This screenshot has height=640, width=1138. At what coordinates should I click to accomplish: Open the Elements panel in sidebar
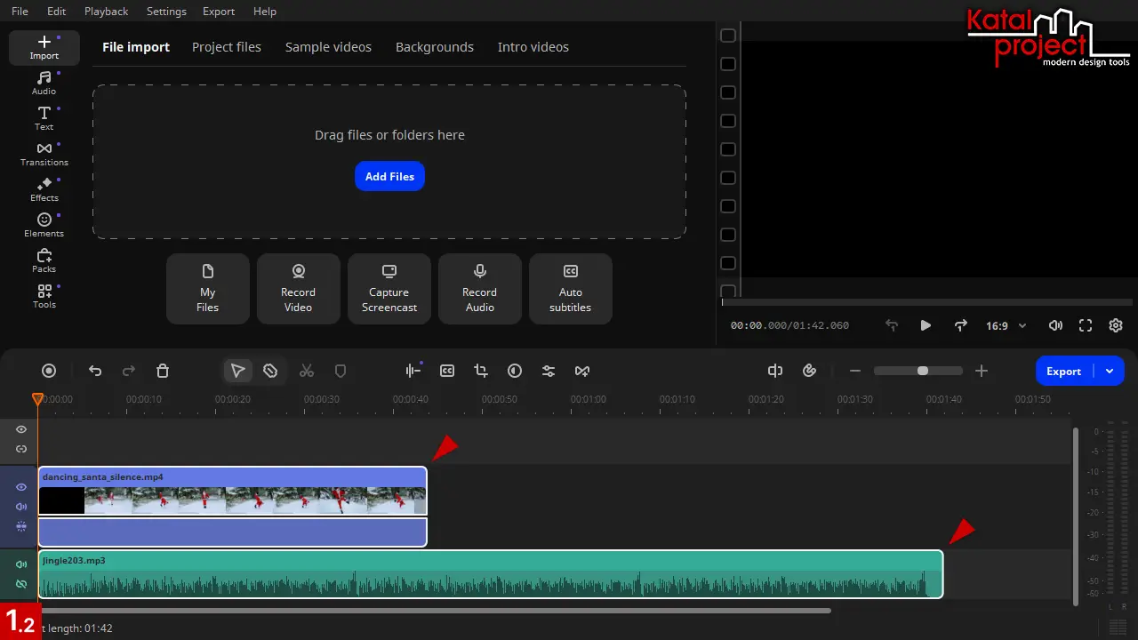[x=44, y=225]
